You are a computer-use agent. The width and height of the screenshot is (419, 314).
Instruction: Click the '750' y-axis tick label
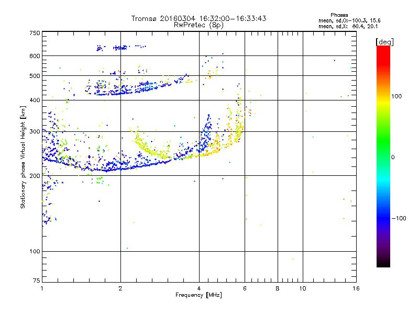pyautogui.click(x=35, y=33)
